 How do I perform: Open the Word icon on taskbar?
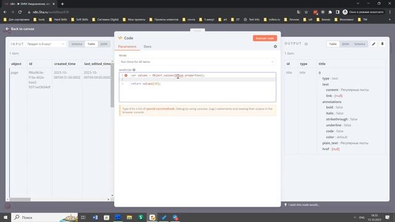tap(95, 217)
